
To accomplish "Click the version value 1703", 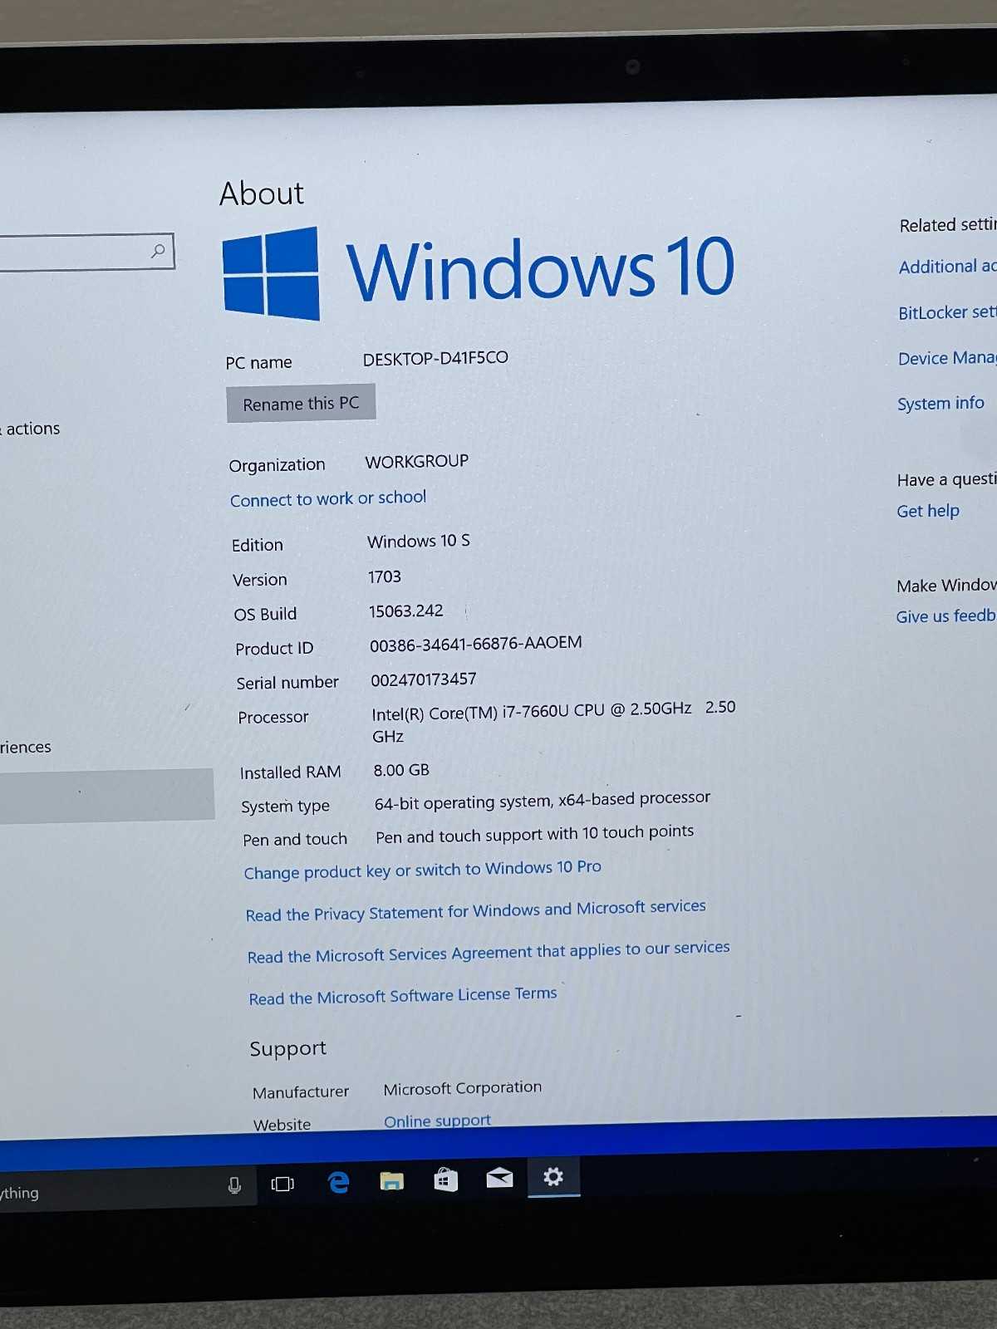I will coord(385,576).
